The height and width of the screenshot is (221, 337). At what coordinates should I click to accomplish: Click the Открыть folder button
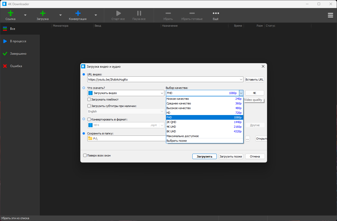[x=261, y=139]
